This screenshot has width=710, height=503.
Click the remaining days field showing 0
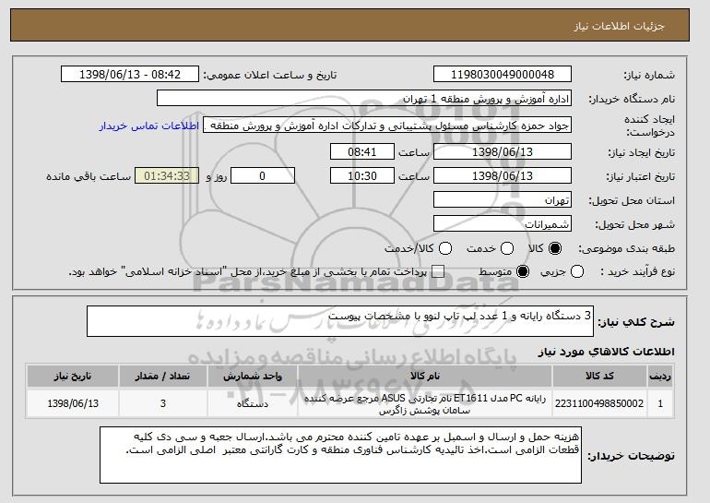tap(263, 176)
